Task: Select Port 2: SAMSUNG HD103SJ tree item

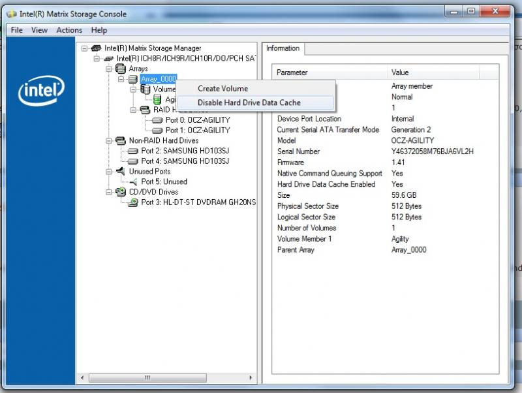Action: [x=185, y=151]
